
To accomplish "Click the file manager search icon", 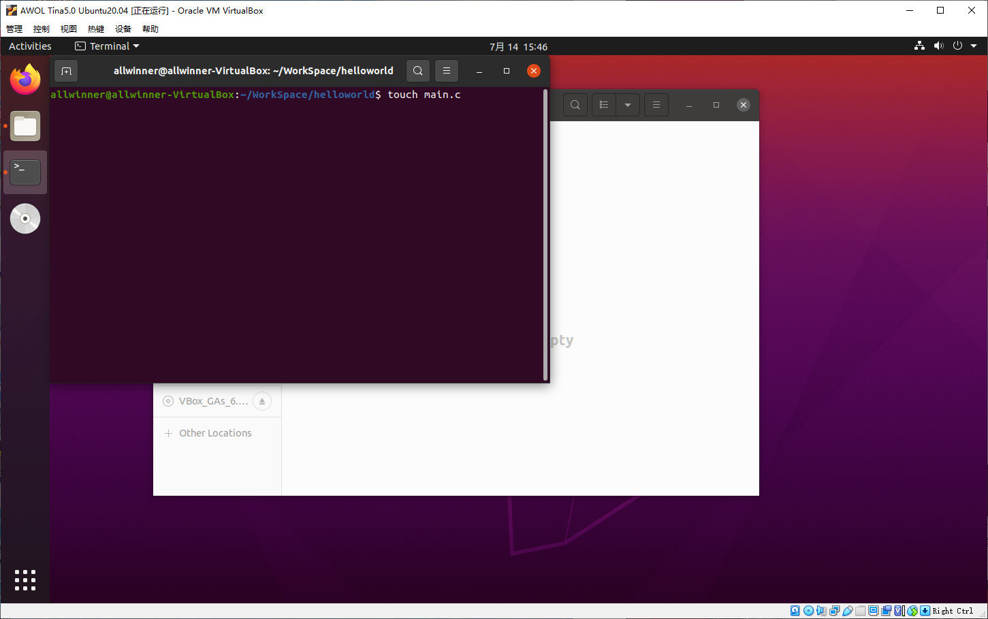I will pyautogui.click(x=575, y=105).
